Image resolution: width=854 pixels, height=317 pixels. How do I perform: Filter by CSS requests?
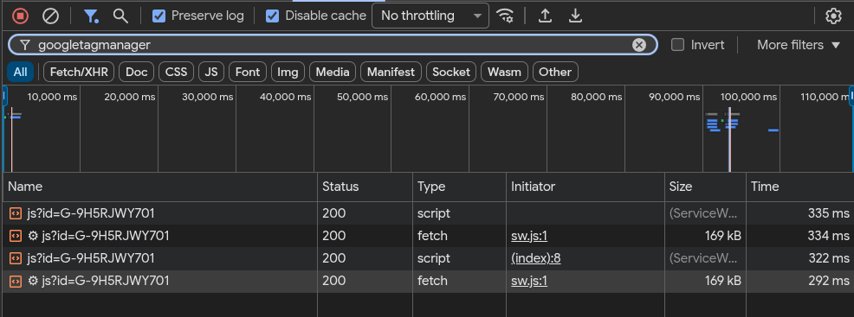point(177,72)
